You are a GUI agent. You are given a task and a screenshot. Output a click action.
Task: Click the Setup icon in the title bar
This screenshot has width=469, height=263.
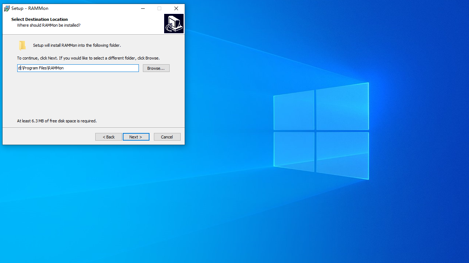tap(7, 8)
